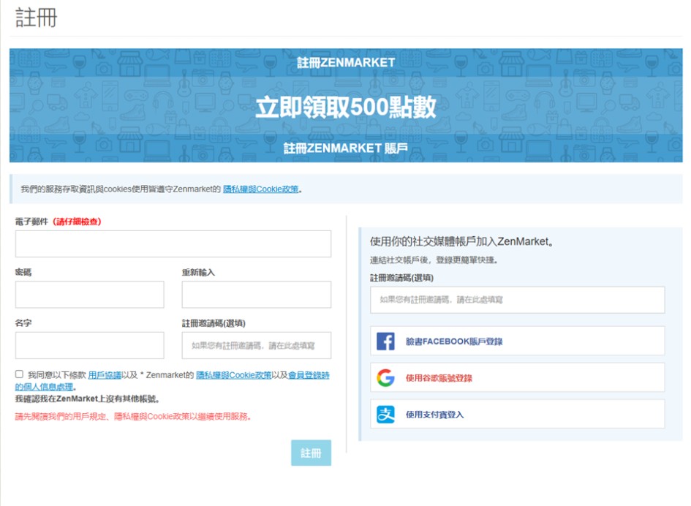The width and height of the screenshot is (691, 506).
Task: Focus the social panel's 註冊邀請碼 field
Action: [x=518, y=300]
